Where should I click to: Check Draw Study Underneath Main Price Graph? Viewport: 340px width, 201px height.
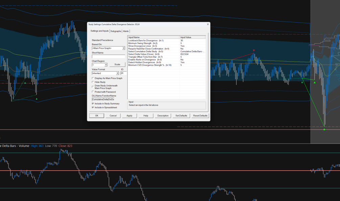click(x=93, y=87)
